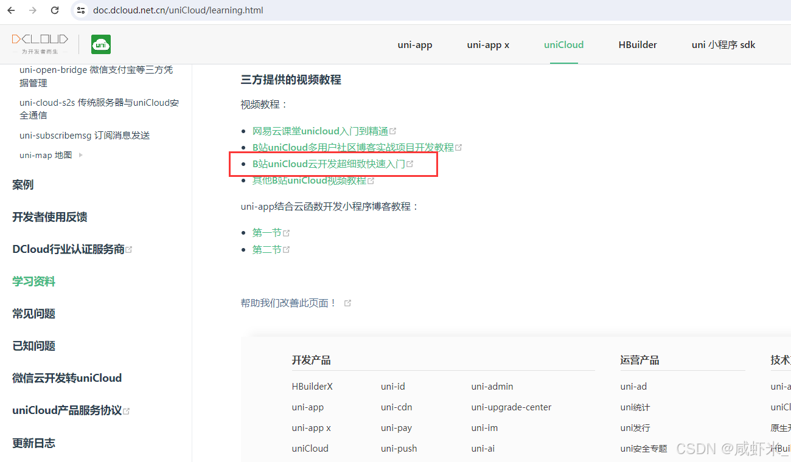791x462 pixels.
Task: Open 网易云课堂unicloud入门到精通 link
Action: (320, 131)
